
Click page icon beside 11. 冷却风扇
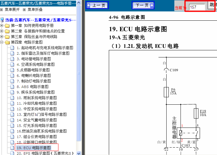click(x=12, y=103)
